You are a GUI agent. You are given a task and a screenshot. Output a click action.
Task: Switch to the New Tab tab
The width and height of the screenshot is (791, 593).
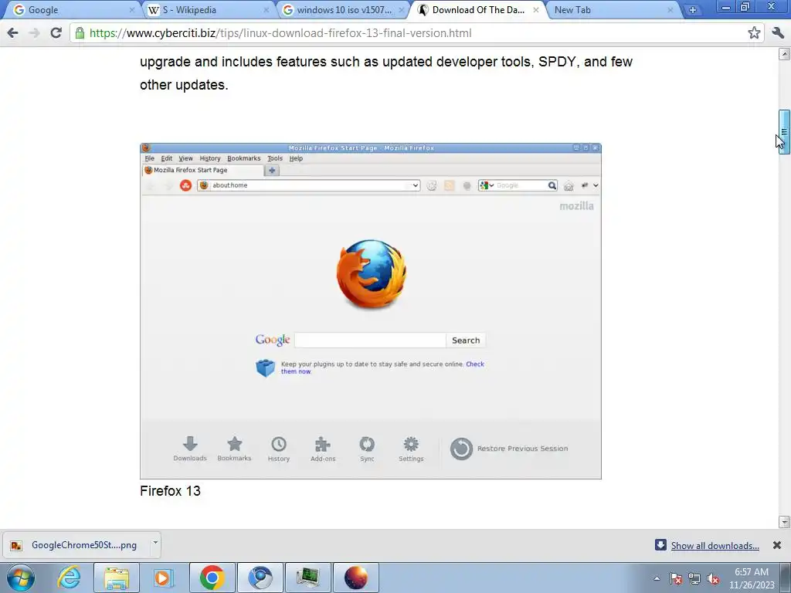coord(612,9)
